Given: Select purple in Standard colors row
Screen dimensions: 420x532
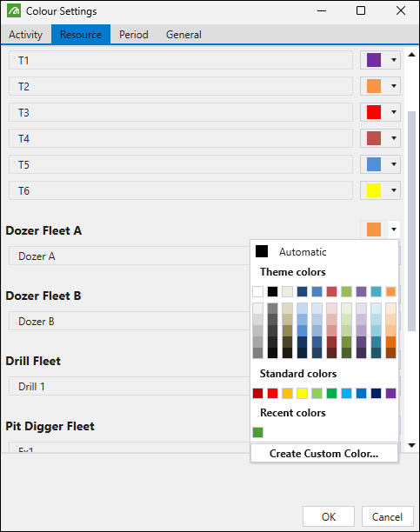Looking at the screenshot, I should [390, 393].
